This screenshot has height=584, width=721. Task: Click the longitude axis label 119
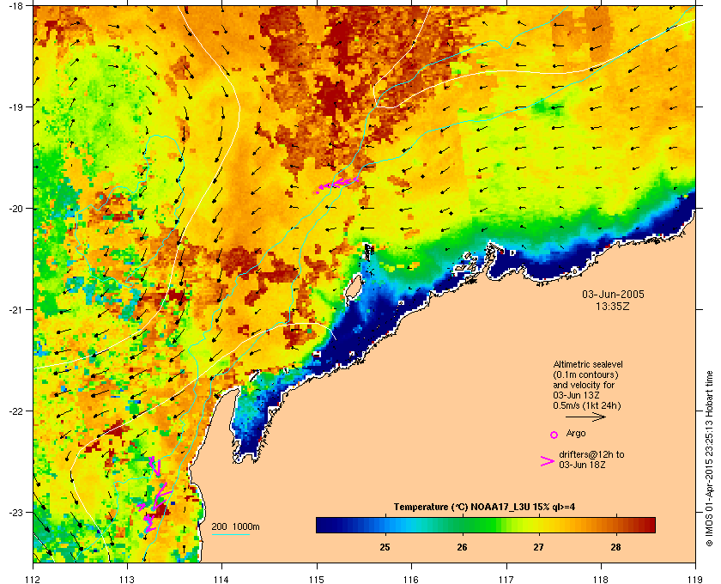tap(695, 579)
